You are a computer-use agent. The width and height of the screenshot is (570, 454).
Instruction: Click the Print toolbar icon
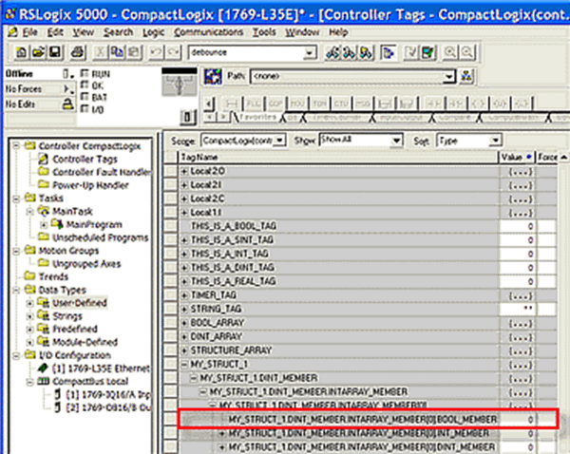pyautogui.click(x=77, y=52)
